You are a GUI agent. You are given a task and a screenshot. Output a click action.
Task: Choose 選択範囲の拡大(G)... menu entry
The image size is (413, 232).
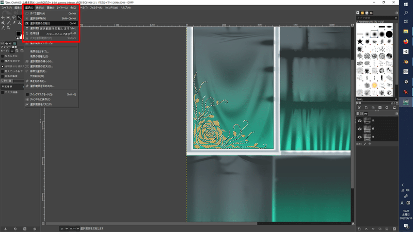[51, 67]
